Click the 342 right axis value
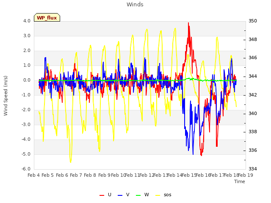Screen dimensions: 271x203 (253, 95)
